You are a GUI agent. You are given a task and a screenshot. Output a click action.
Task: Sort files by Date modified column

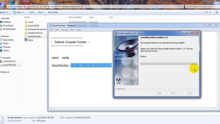pyautogui.click(x=75, y=17)
